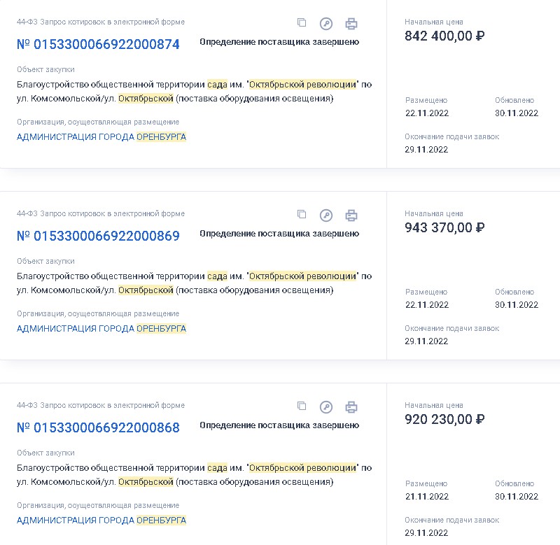Print the purchase record ending in 869
Viewport: 560px width, 545px height.
(x=351, y=215)
